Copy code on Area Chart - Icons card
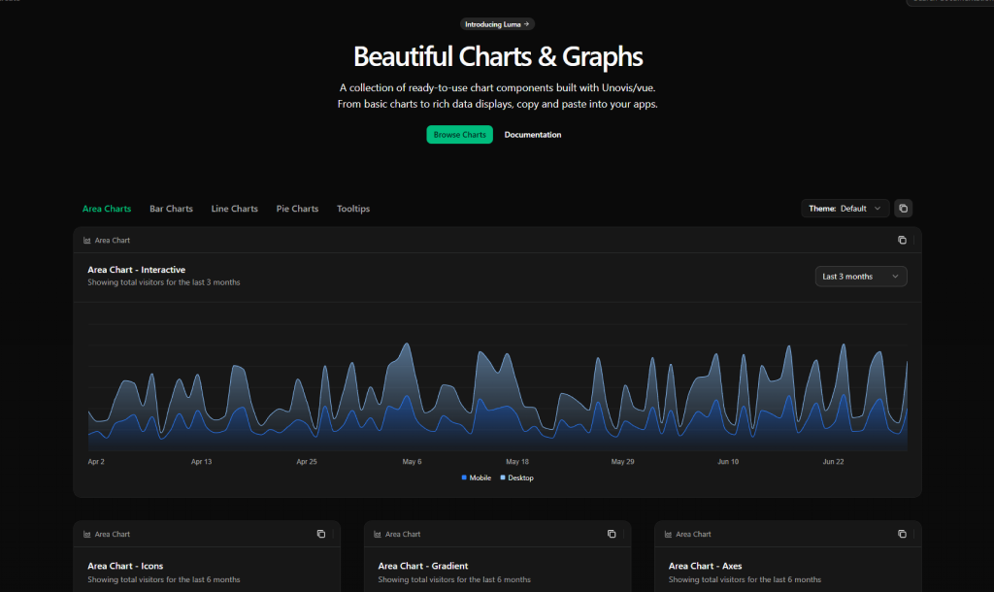This screenshot has width=994, height=592. [321, 534]
